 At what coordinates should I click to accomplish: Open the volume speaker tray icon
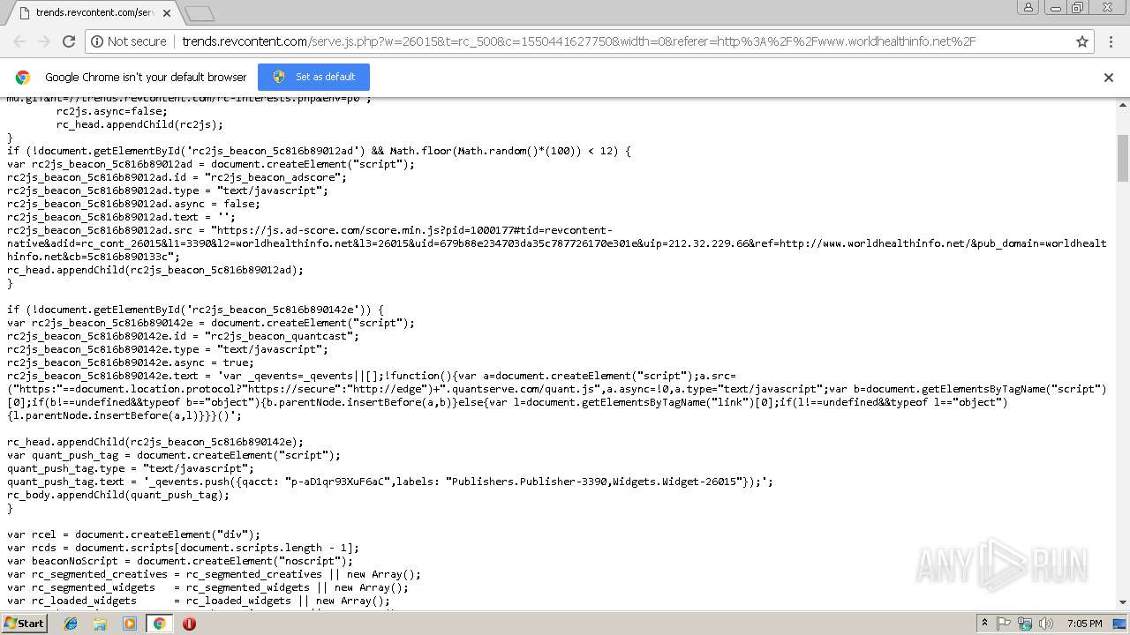point(1046,624)
